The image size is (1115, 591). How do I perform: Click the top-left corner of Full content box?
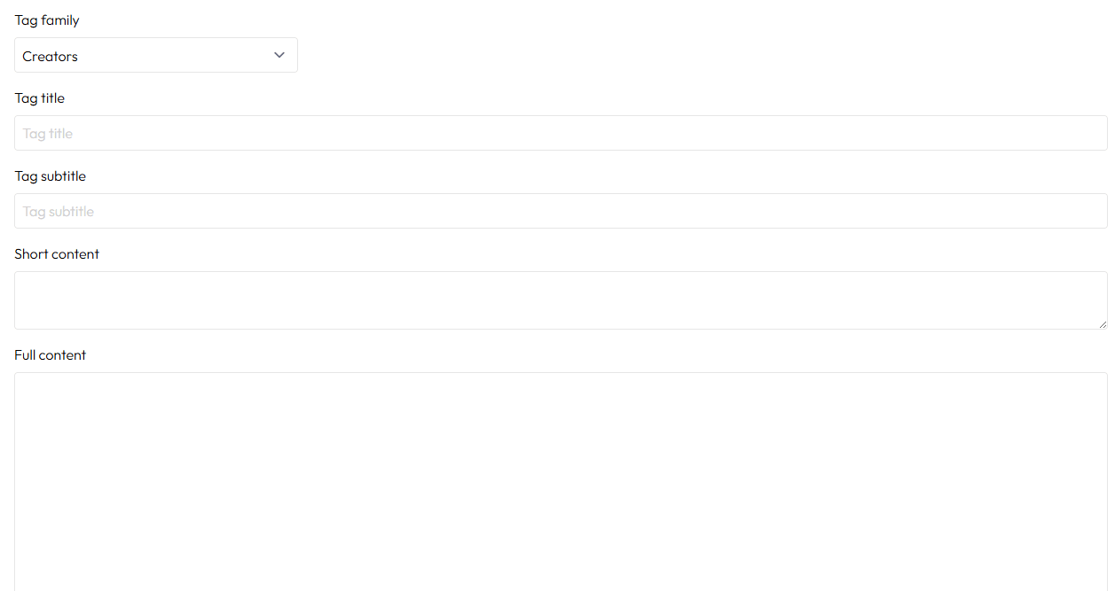tap(21, 379)
